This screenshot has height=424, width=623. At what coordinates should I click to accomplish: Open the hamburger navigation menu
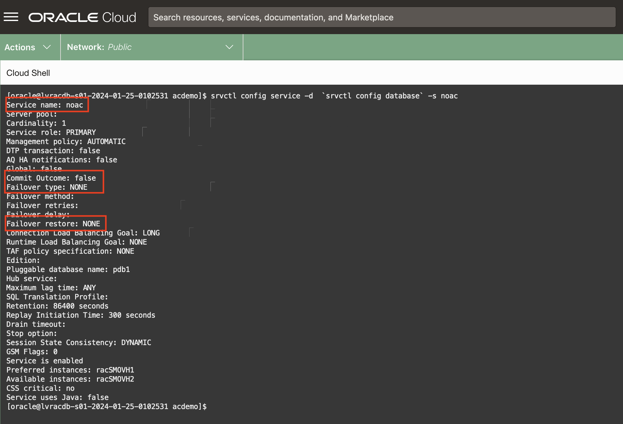tap(11, 17)
